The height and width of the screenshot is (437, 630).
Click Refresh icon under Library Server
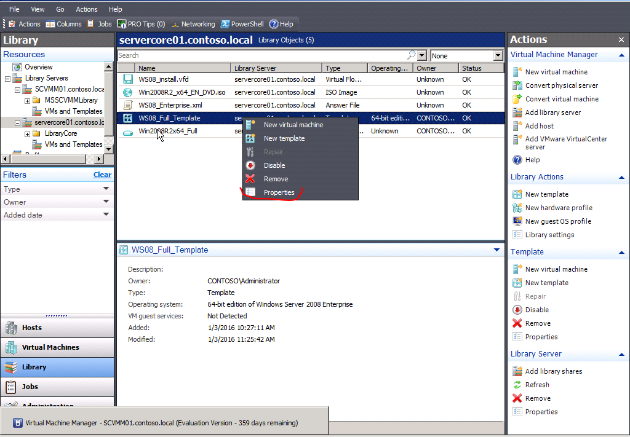pyautogui.click(x=517, y=385)
